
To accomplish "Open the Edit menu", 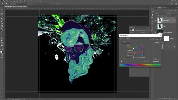I will (x=7, y=1).
